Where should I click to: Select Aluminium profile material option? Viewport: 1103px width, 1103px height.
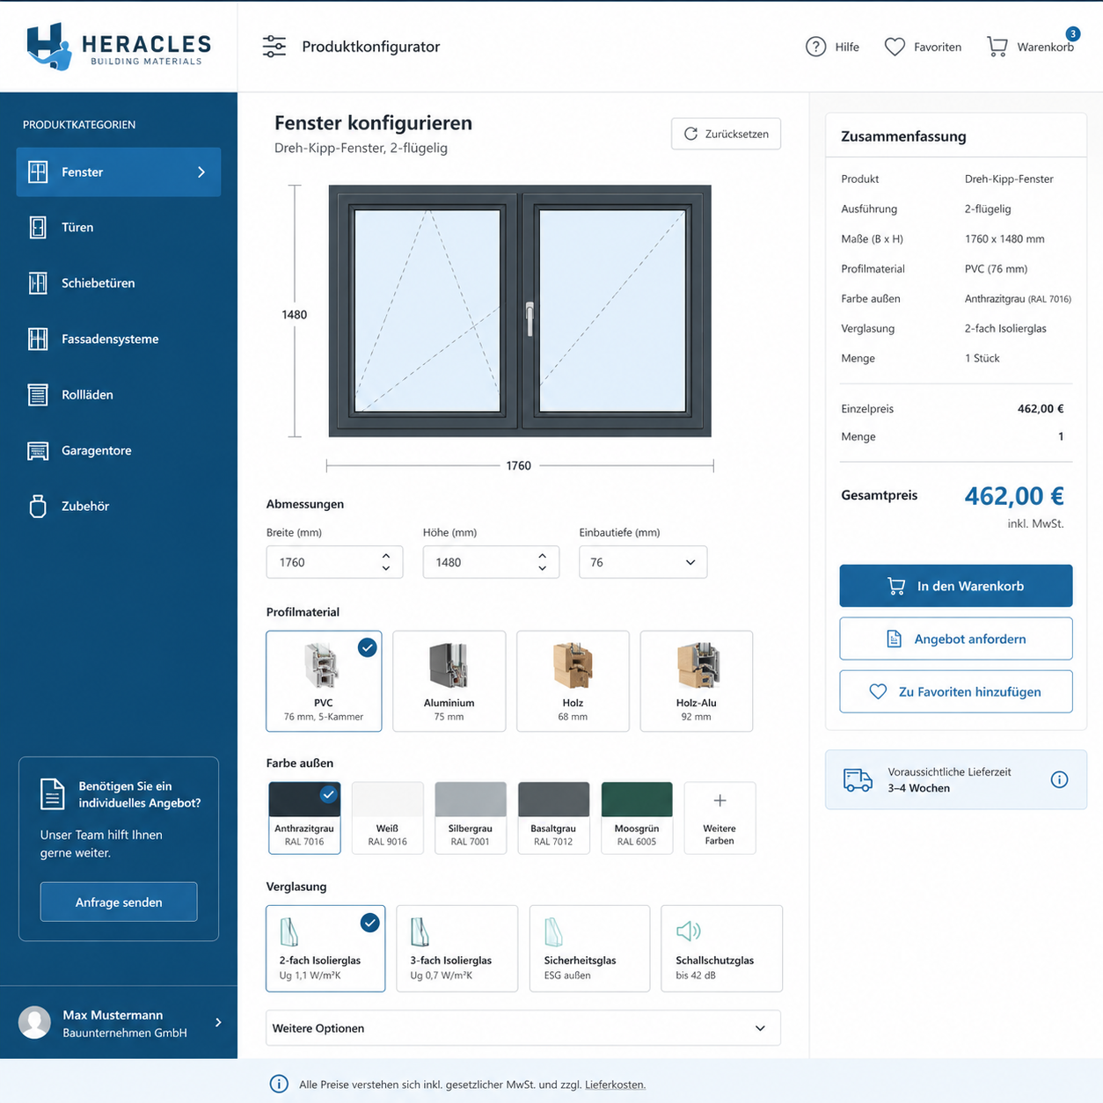449,681
